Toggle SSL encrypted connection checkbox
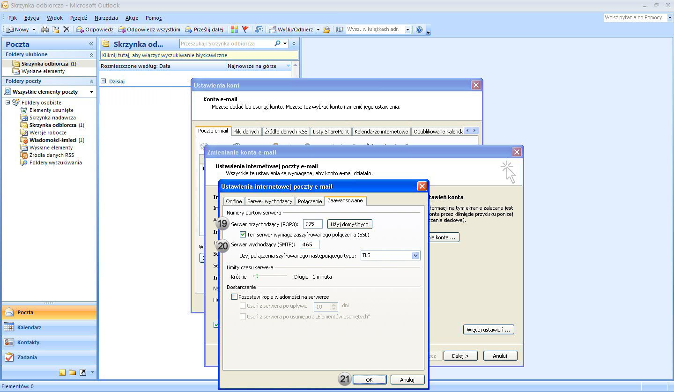Screen dimensions: 674x392 click(x=243, y=235)
